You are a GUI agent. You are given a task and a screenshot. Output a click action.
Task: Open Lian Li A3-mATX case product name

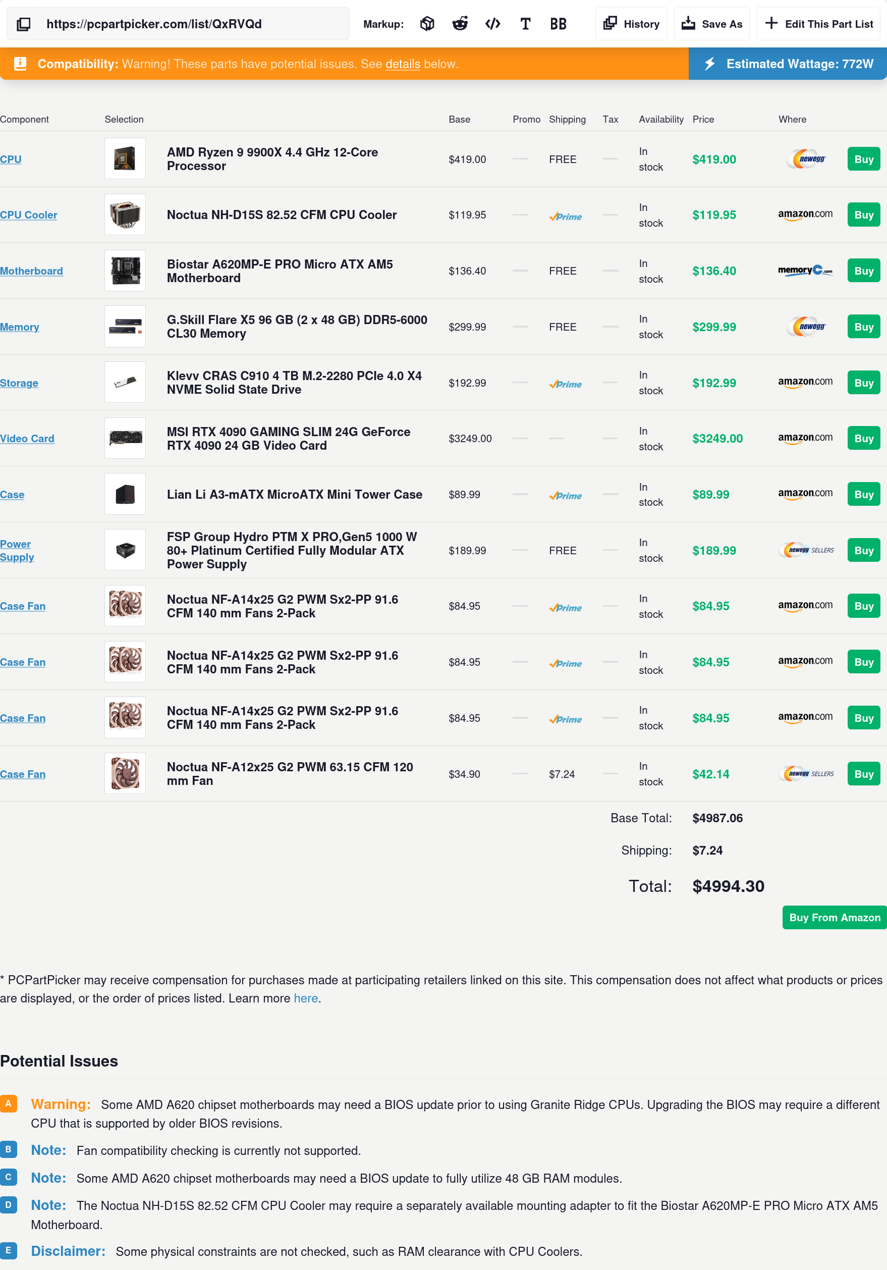(294, 495)
